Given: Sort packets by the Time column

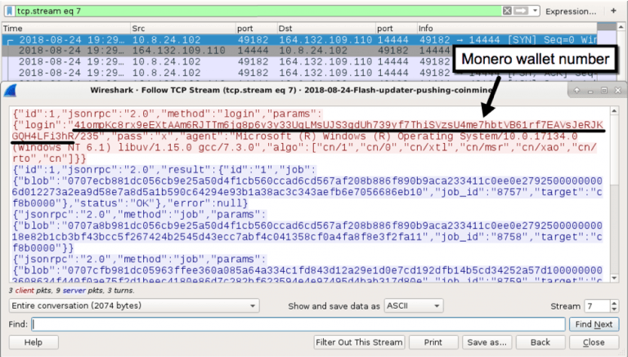Looking at the screenshot, I should point(65,28).
